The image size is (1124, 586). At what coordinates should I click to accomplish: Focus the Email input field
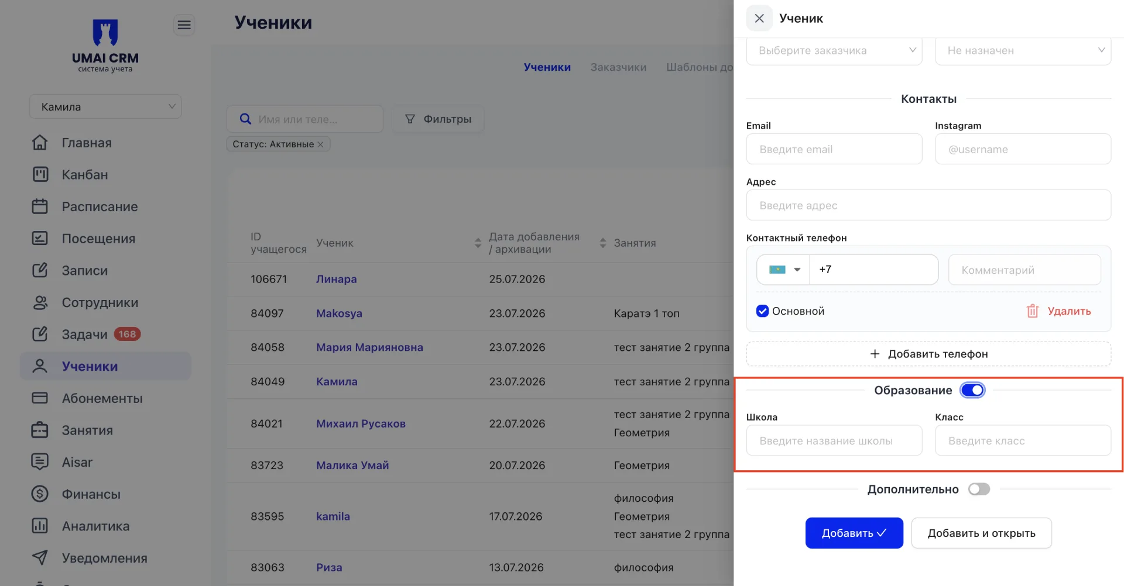pyautogui.click(x=834, y=149)
